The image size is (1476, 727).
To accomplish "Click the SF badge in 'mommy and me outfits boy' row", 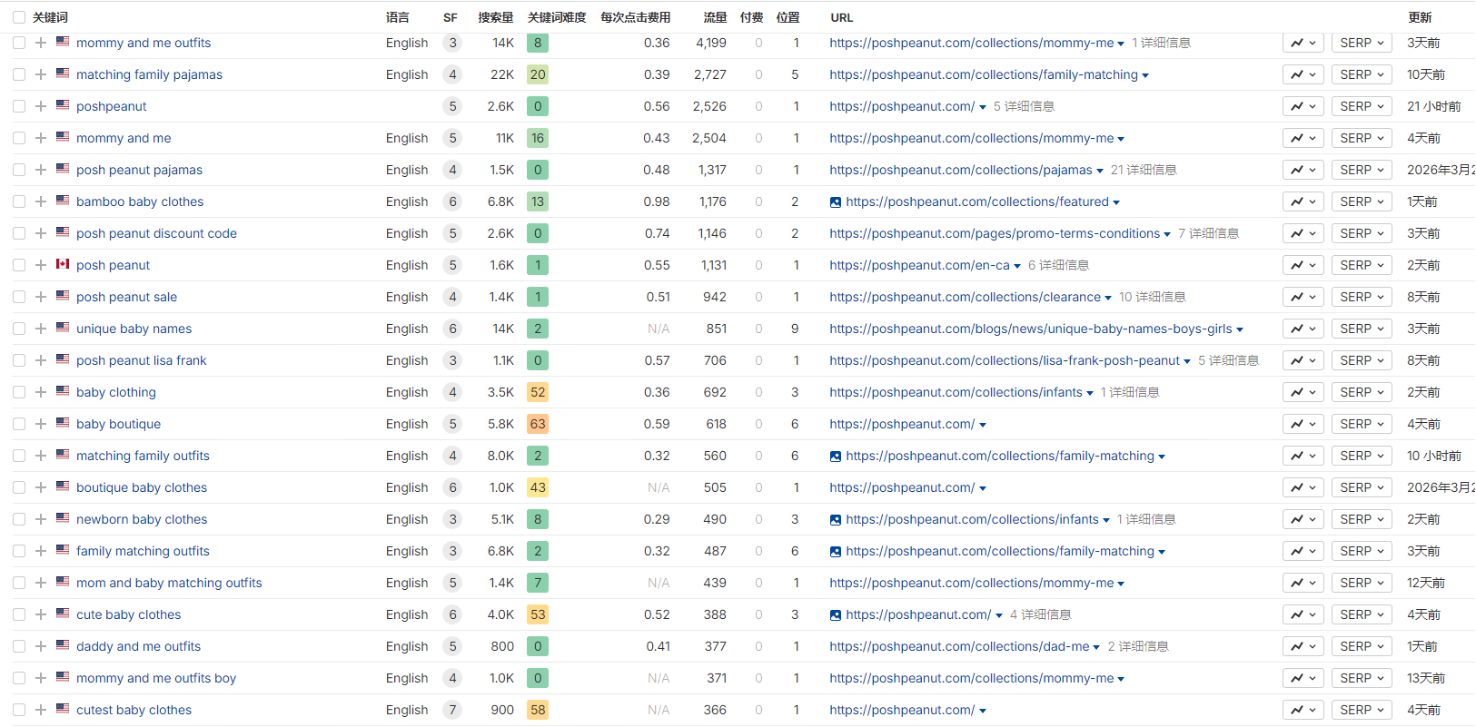I will click(x=452, y=678).
